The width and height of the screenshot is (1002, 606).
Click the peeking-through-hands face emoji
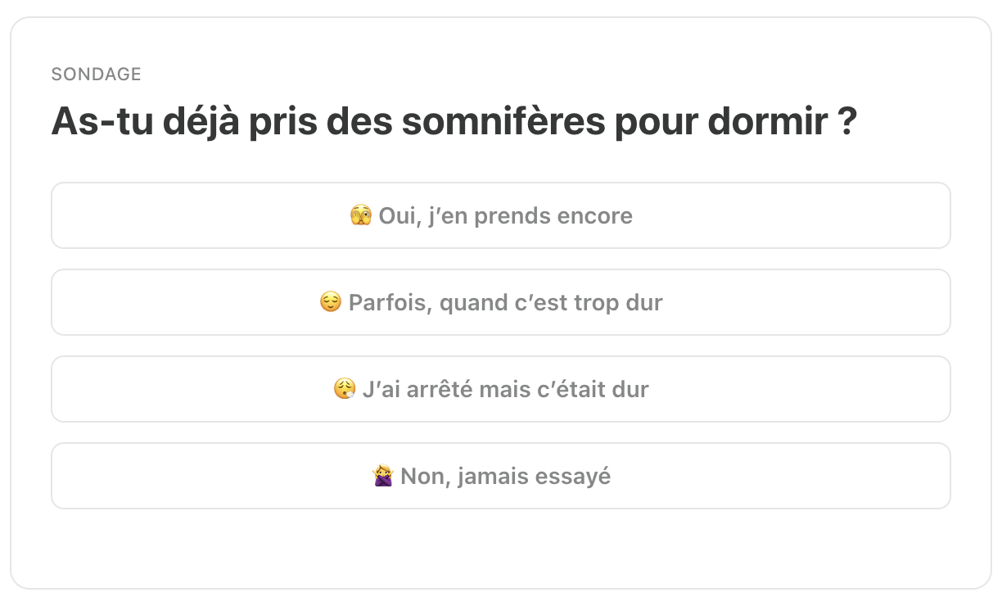pos(360,216)
